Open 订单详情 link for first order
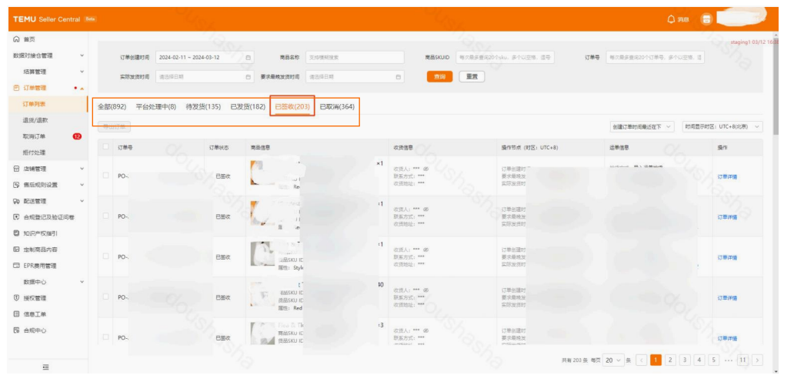 coord(726,177)
